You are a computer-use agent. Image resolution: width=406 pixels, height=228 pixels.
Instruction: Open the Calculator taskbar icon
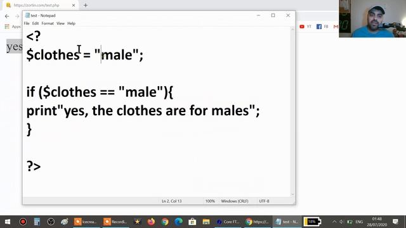37,222
